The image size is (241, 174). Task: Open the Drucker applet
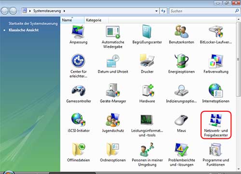click(147, 64)
